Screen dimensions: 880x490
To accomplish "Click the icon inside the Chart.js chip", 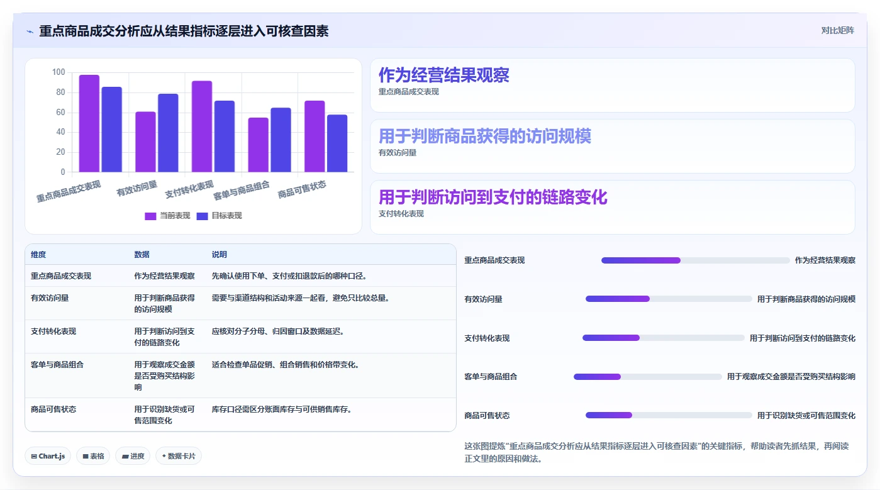I will [x=34, y=457].
